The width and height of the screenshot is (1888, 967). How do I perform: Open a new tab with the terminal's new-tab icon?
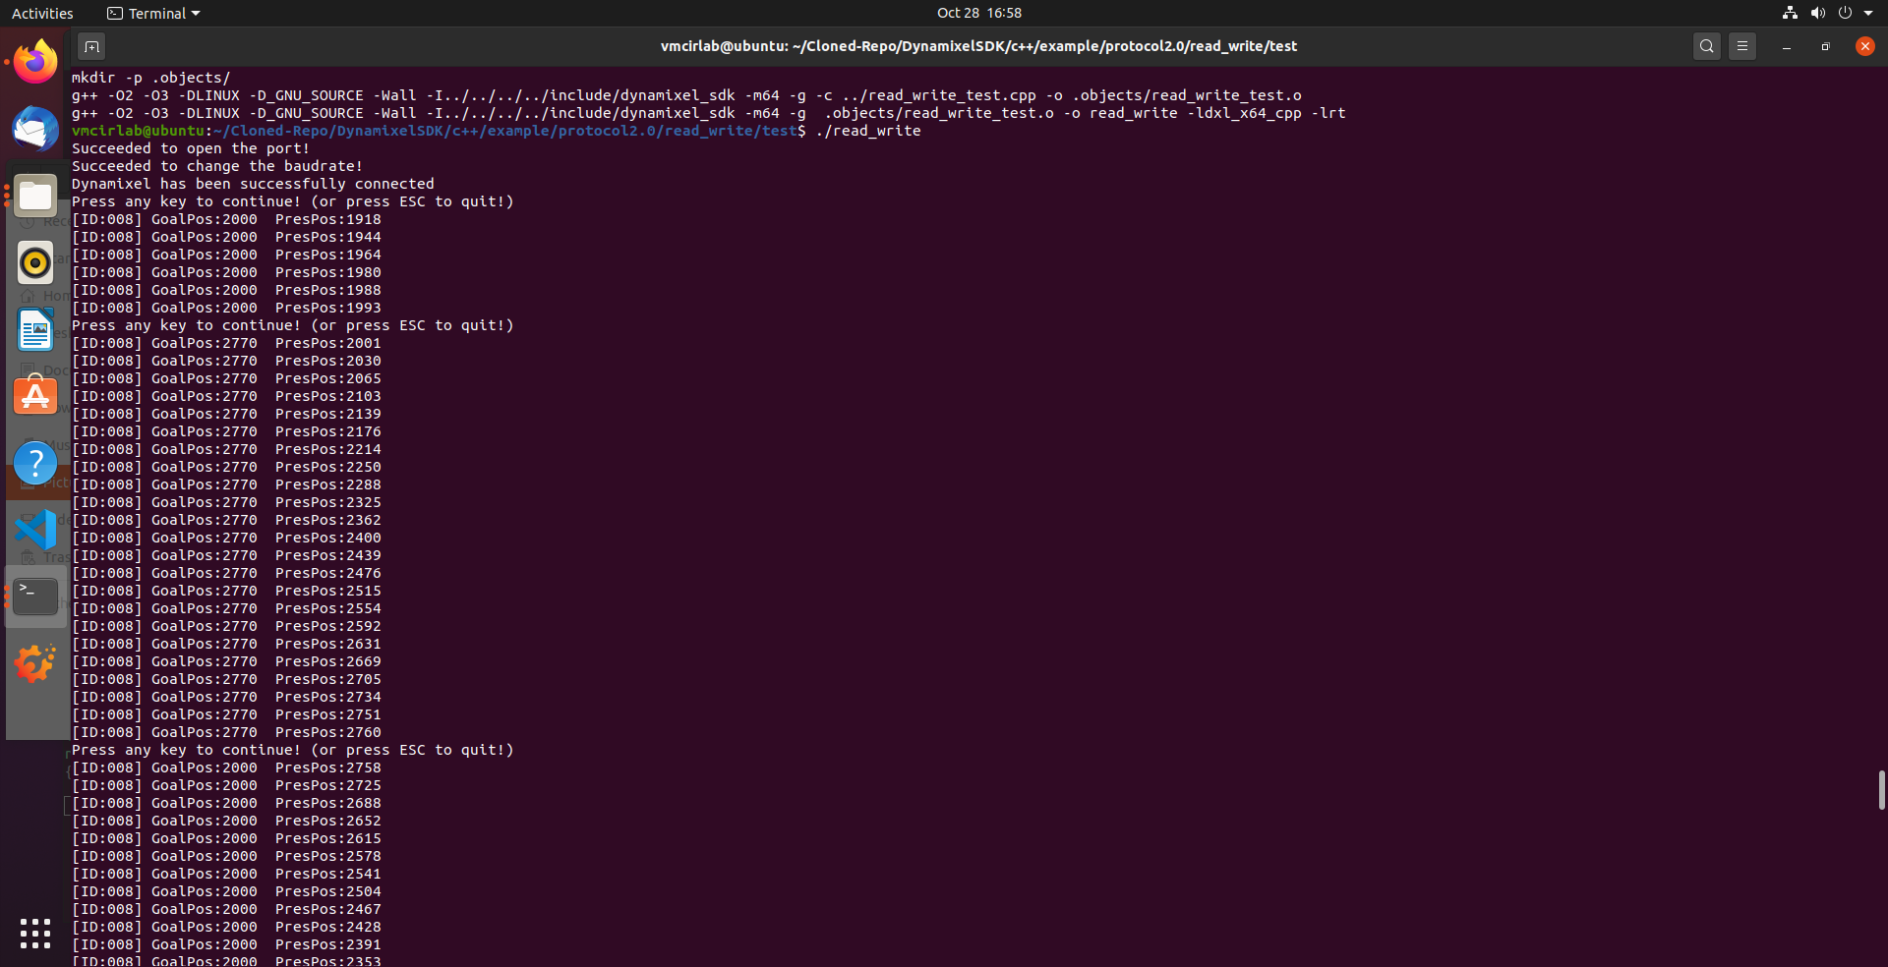pos(91,45)
